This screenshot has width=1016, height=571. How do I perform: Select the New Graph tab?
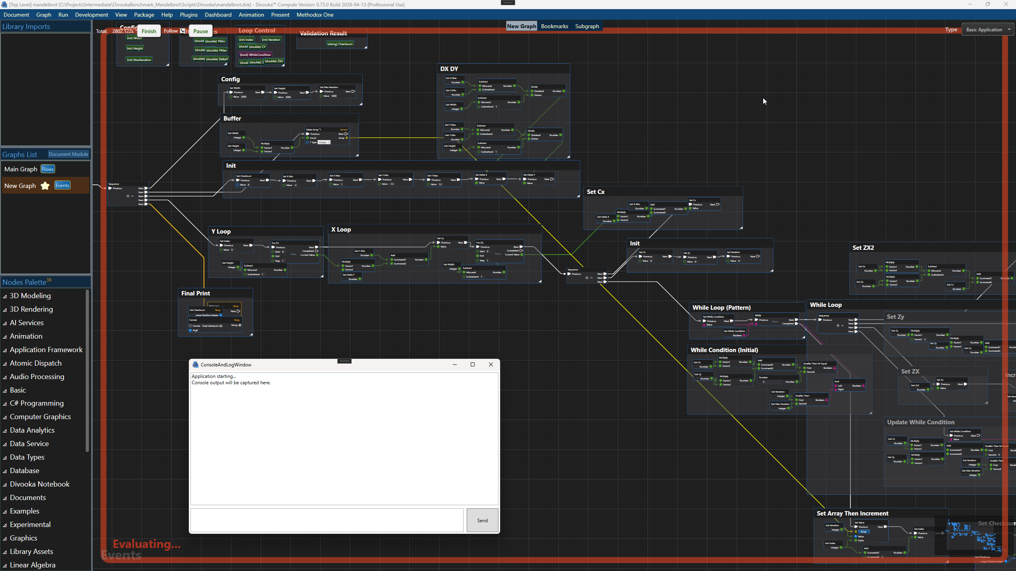[521, 26]
